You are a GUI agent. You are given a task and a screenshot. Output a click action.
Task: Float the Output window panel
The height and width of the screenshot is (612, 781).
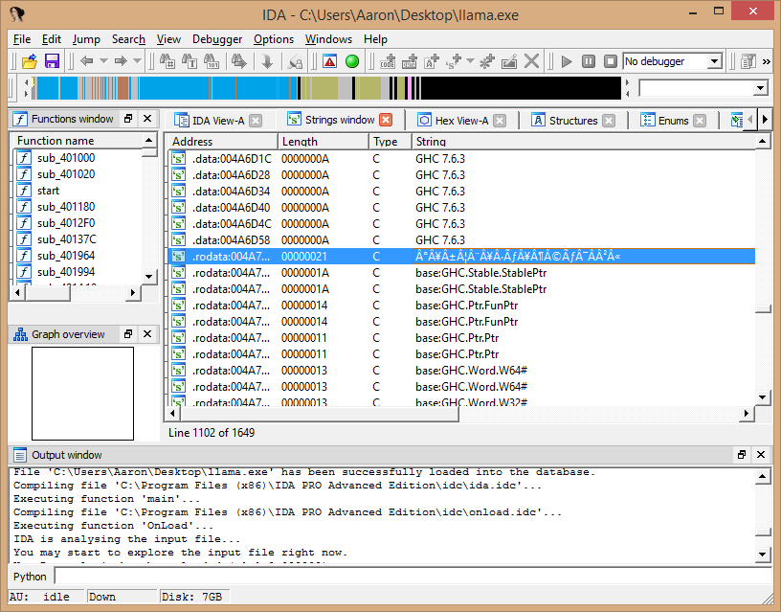(742, 455)
